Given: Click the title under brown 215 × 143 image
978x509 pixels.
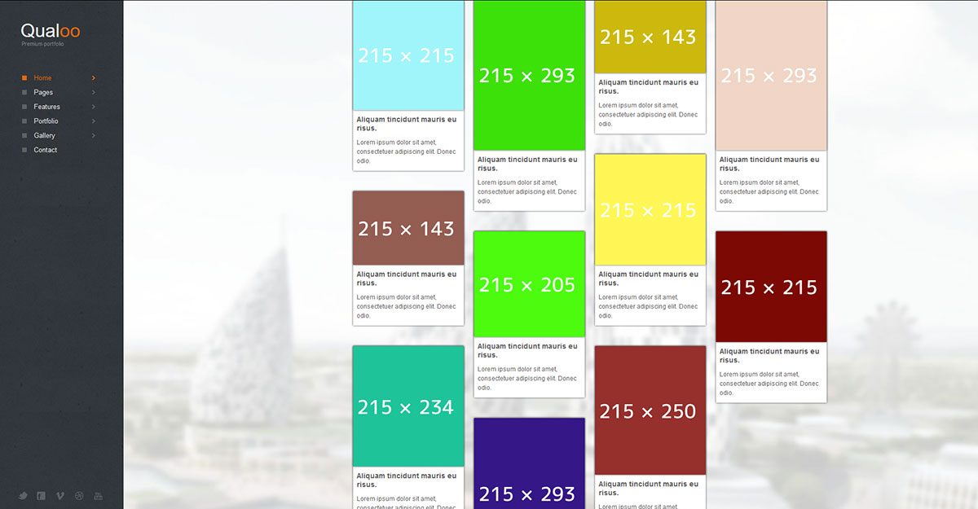Looking at the screenshot, I should click(406, 279).
